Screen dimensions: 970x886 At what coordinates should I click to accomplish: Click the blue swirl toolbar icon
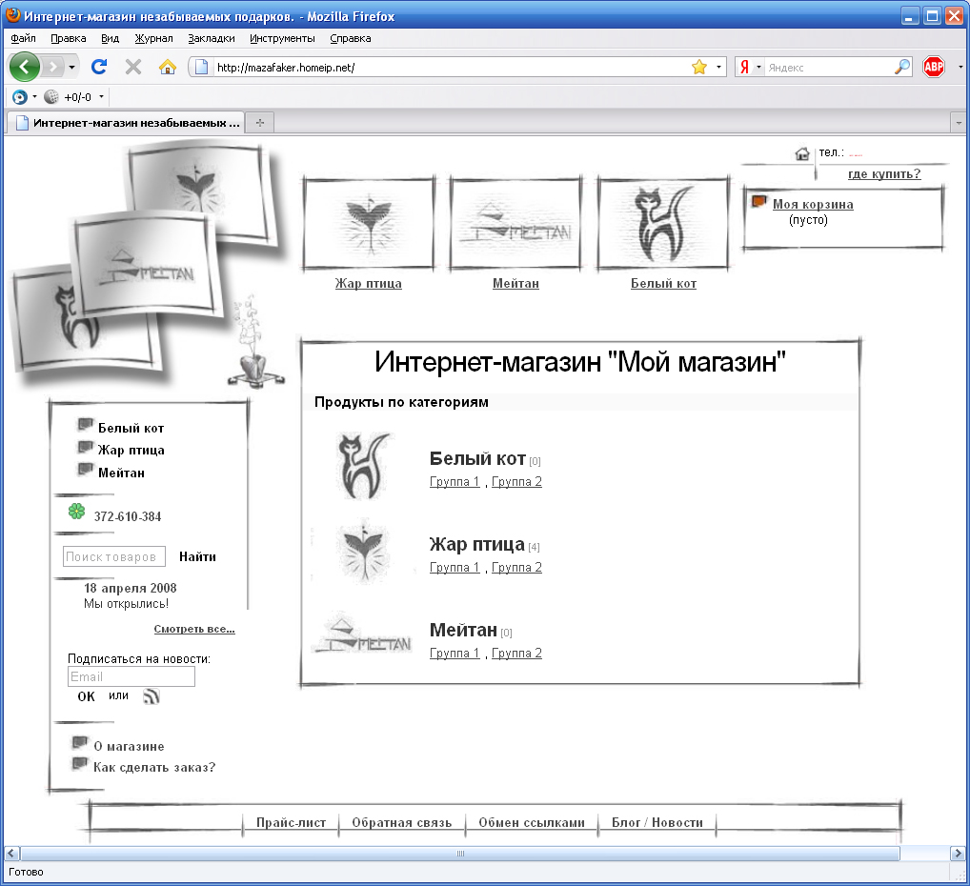(x=20, y=97)
